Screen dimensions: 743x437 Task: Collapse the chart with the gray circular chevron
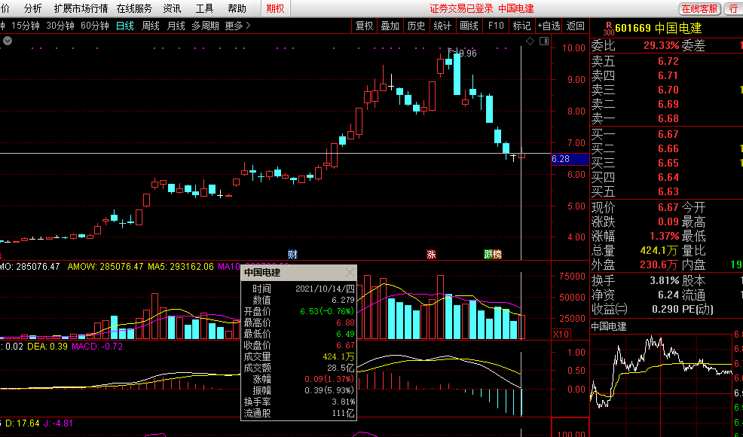(x=7, y=41)
